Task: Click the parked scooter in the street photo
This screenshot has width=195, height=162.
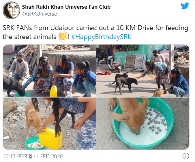Action: click(114, 65)
